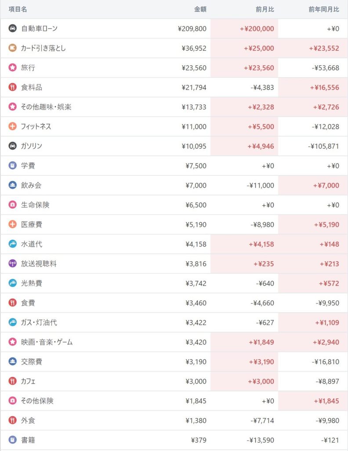Click the broadcast icon next to 放送視聴料
The height and width of the screenshot is (451, 348).
pos(12,264)
